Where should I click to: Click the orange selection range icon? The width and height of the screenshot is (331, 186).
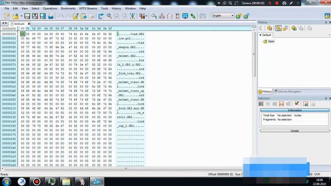pos(281,104)
